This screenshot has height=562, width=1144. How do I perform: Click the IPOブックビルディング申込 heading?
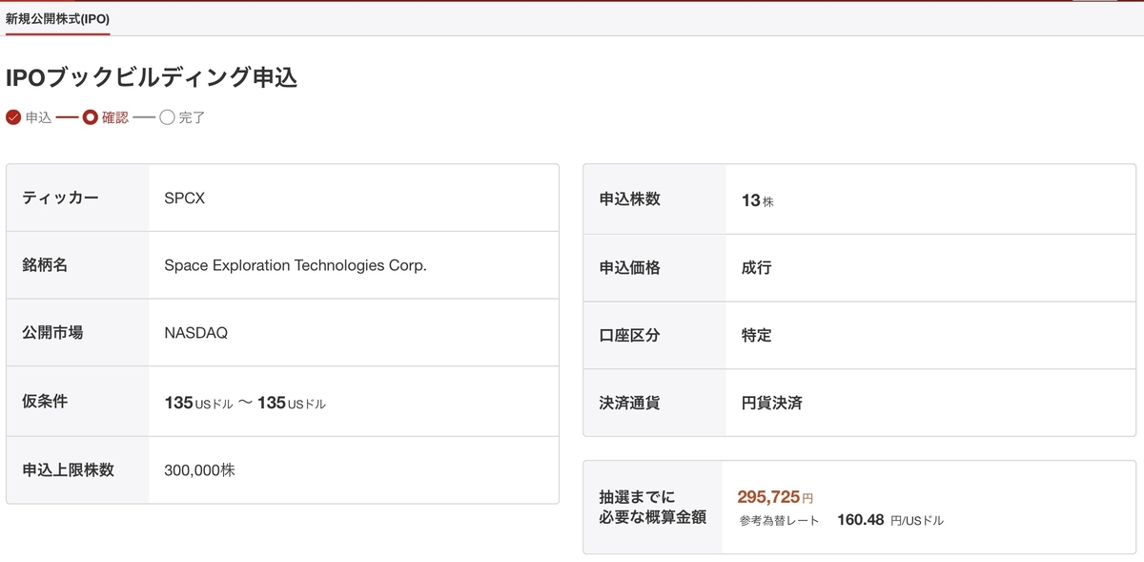[x=152, y=77]
